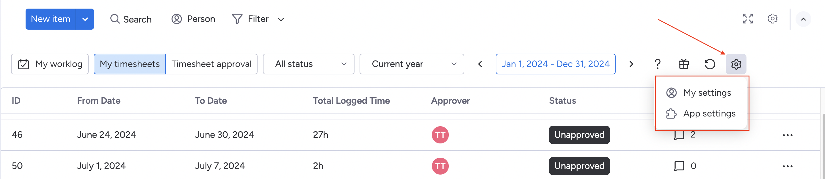Open board settings gear in top bar

pos(772,19)
